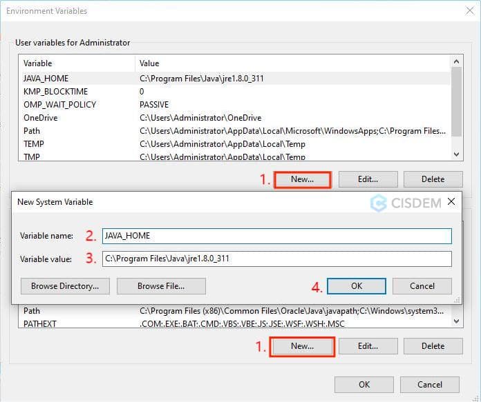Select the OneDrive user variable row
Image resolution: width=481 pixels, height=402 pixels.
click(x=41, y=118)
